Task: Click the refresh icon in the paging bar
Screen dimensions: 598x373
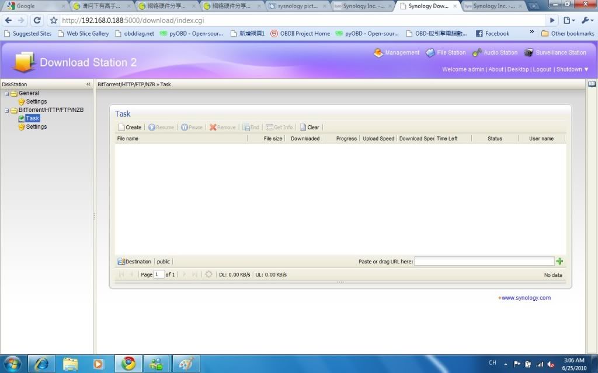Action: click(208, 275)
